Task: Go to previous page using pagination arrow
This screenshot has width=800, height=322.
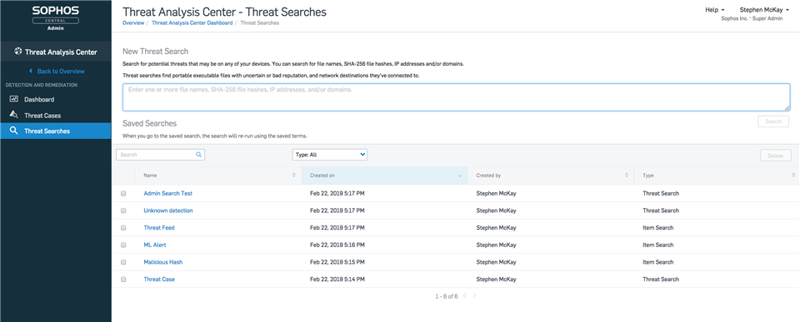Action: click(465, 295)
